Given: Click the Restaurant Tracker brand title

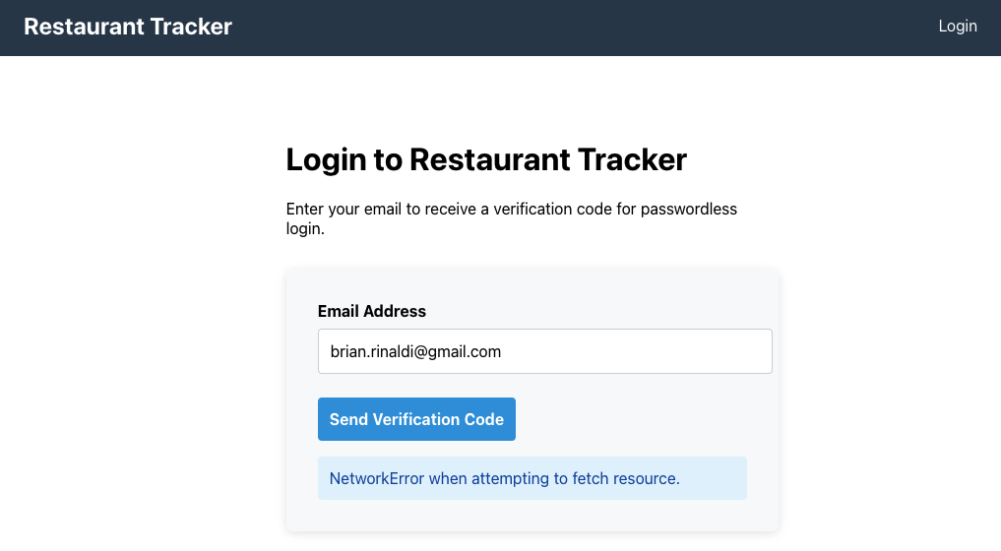Looking at the screenshot, I should click(x=128, y=27).
